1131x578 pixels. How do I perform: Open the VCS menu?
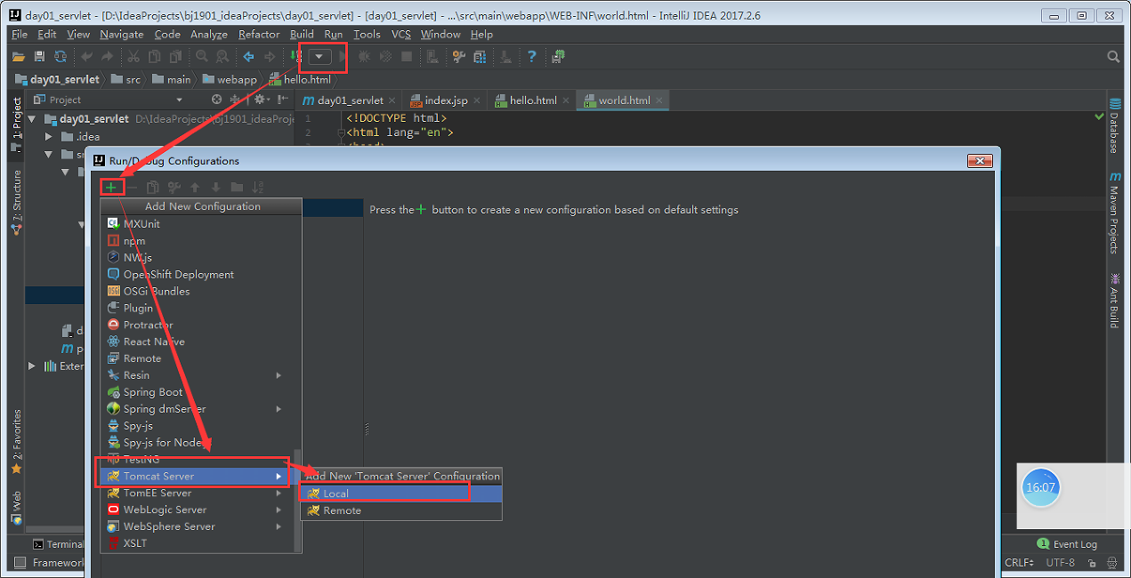pos(401,34)
